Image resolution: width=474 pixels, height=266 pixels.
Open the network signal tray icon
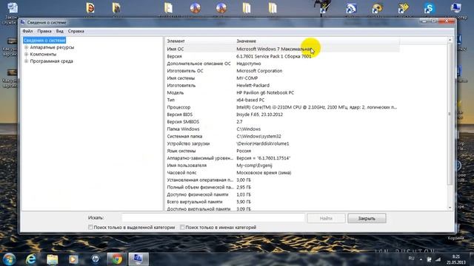(438, 259)
